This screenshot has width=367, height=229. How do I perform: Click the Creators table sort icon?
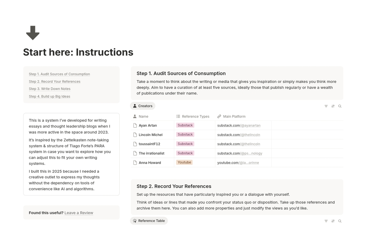pyautogui.click(x=333, y=106)
